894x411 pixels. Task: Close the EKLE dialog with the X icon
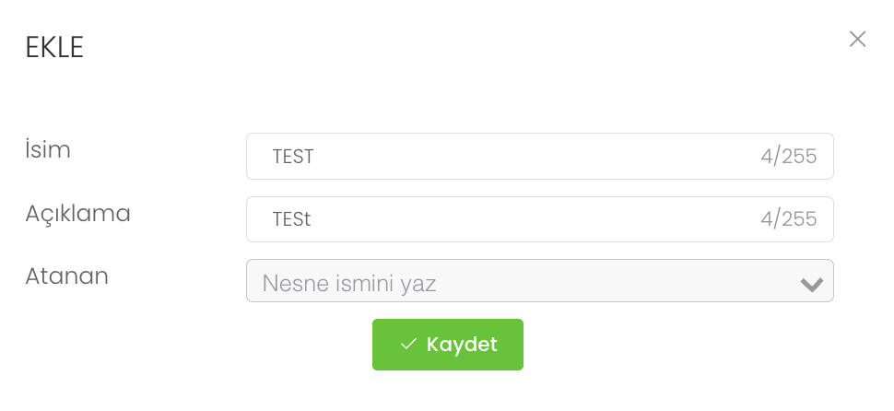(857, 39)
